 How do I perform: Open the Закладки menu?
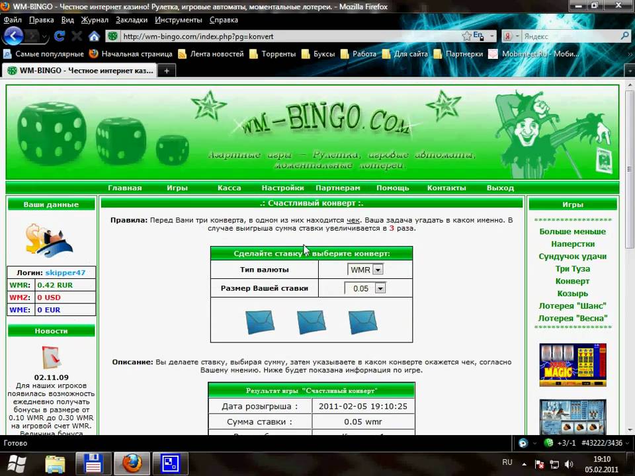click(x=132, y=20)
